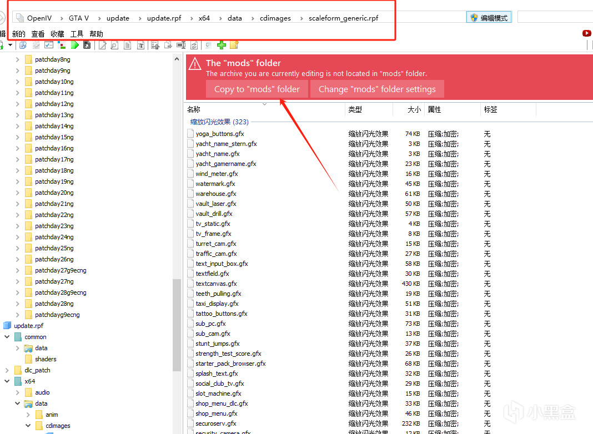
Task: Select vault_drill.gfx file
Action: coord(214,214)
